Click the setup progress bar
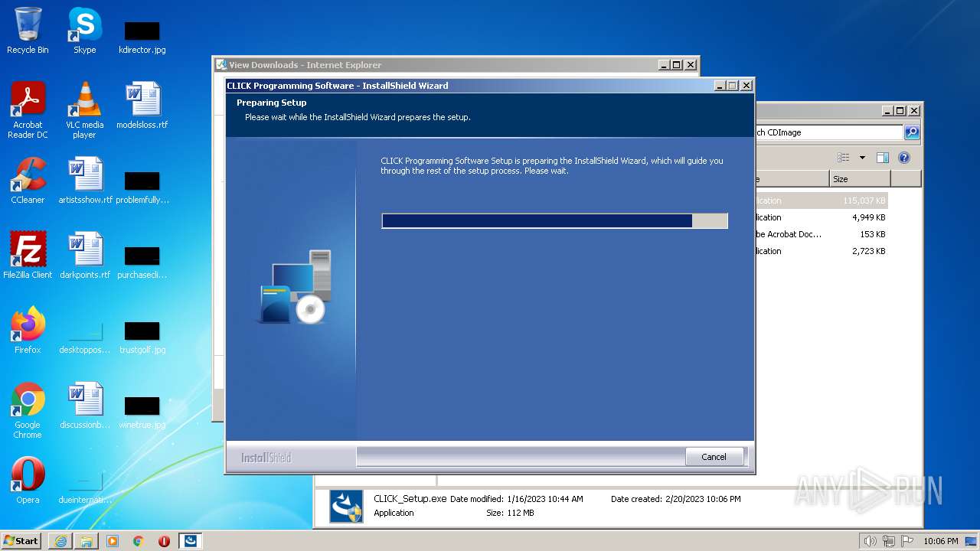Screen dimensions: 980x551 click(x=554, y=221)
